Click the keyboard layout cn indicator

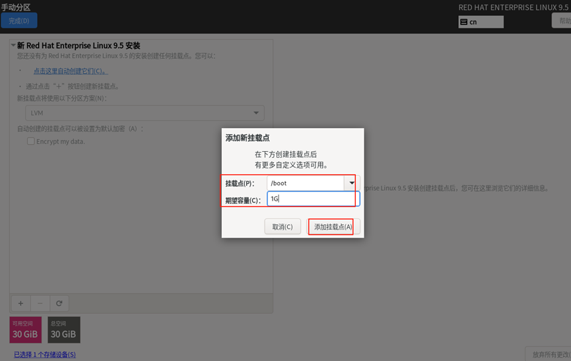point(481,22)
